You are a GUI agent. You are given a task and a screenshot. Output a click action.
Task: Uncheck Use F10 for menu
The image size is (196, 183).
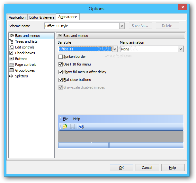(60, 64)
